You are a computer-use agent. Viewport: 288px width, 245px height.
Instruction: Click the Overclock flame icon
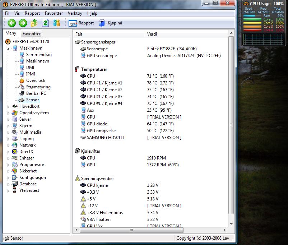22,80
